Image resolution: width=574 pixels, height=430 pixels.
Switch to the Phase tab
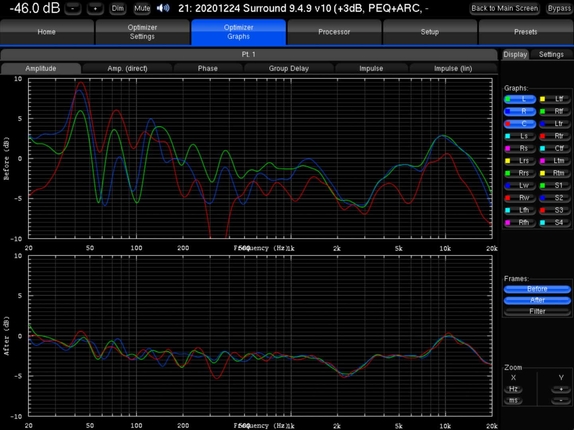(208, 68)
